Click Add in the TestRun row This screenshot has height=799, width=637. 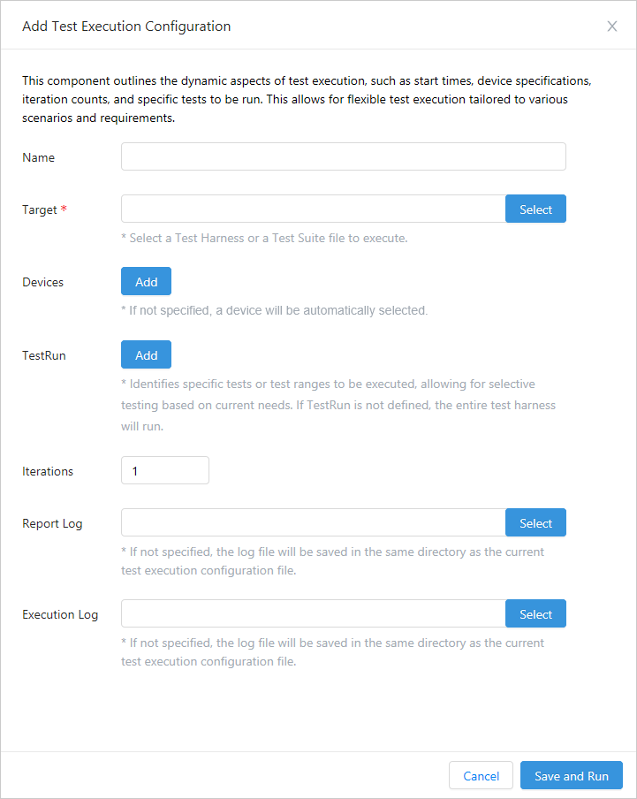point(146,354)
